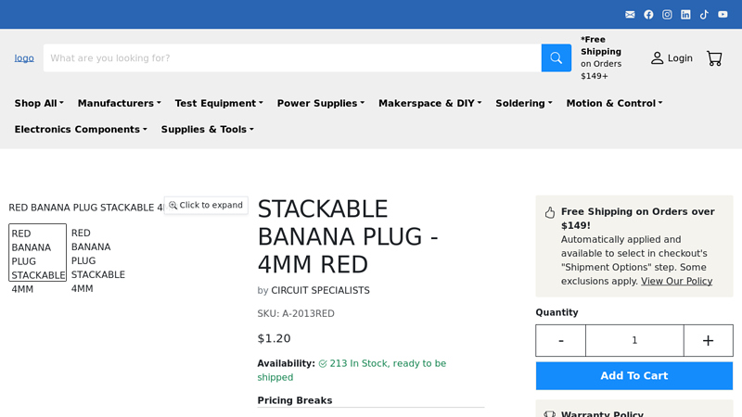Image resolution: width=742 pixels, height=417 pixels.
Task: Open the Soldering menu
Action: tap(523, 104)
